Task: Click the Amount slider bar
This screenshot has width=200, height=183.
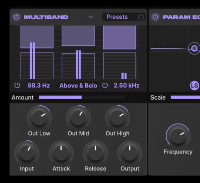Action: click(82, 97)
